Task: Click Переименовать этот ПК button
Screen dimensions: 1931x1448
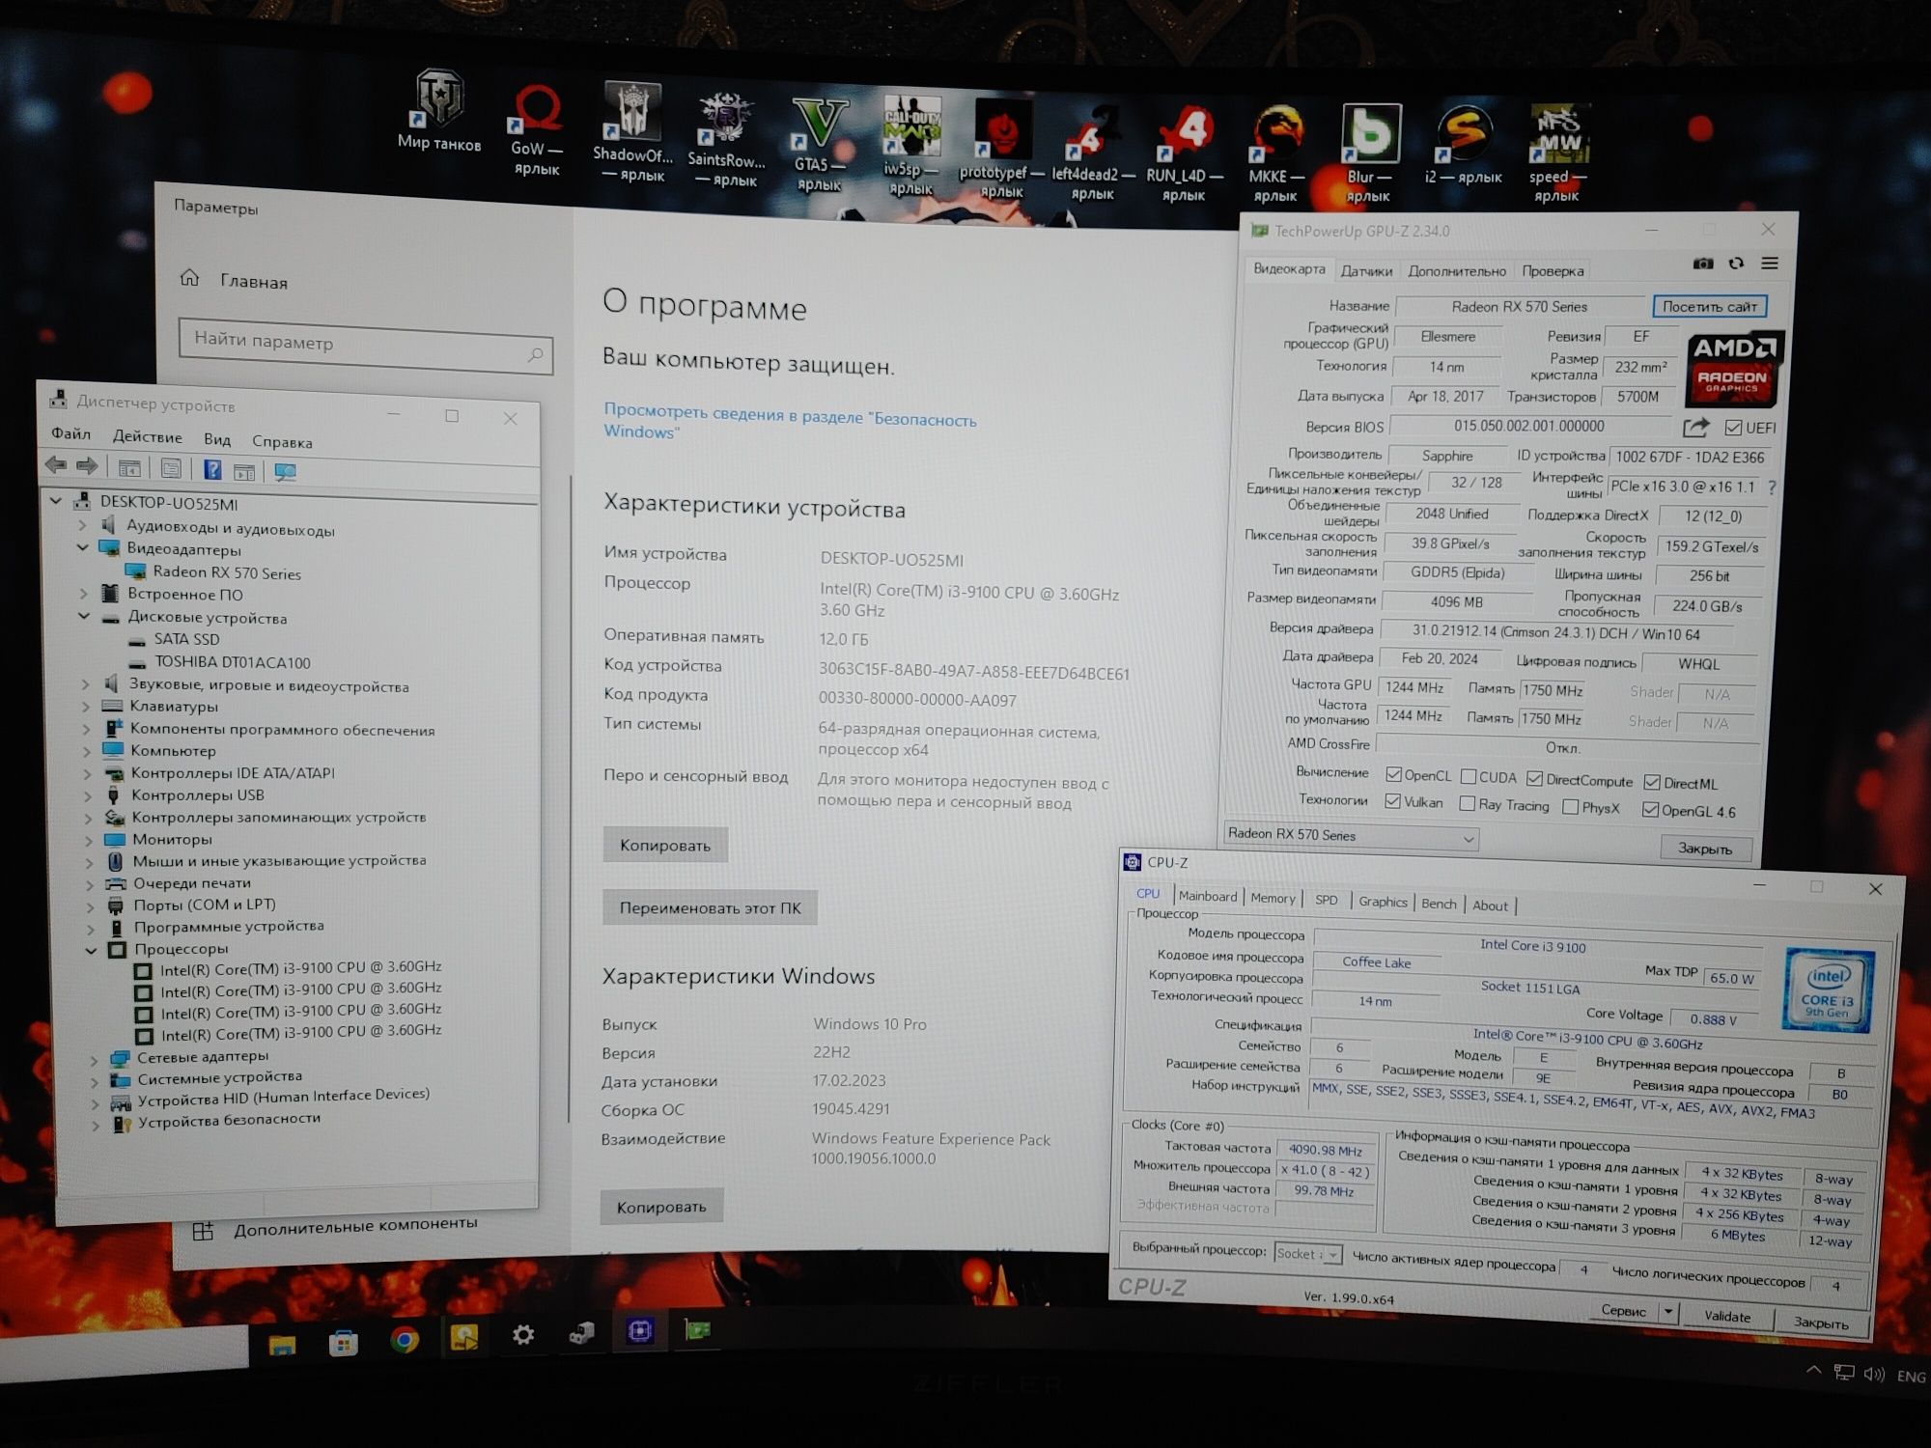Action: tap(710, 907)
